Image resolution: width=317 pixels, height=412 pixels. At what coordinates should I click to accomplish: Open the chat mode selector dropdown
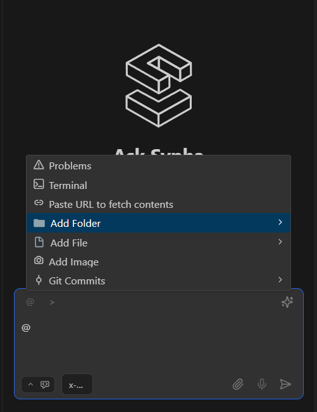tap(38, 384)
